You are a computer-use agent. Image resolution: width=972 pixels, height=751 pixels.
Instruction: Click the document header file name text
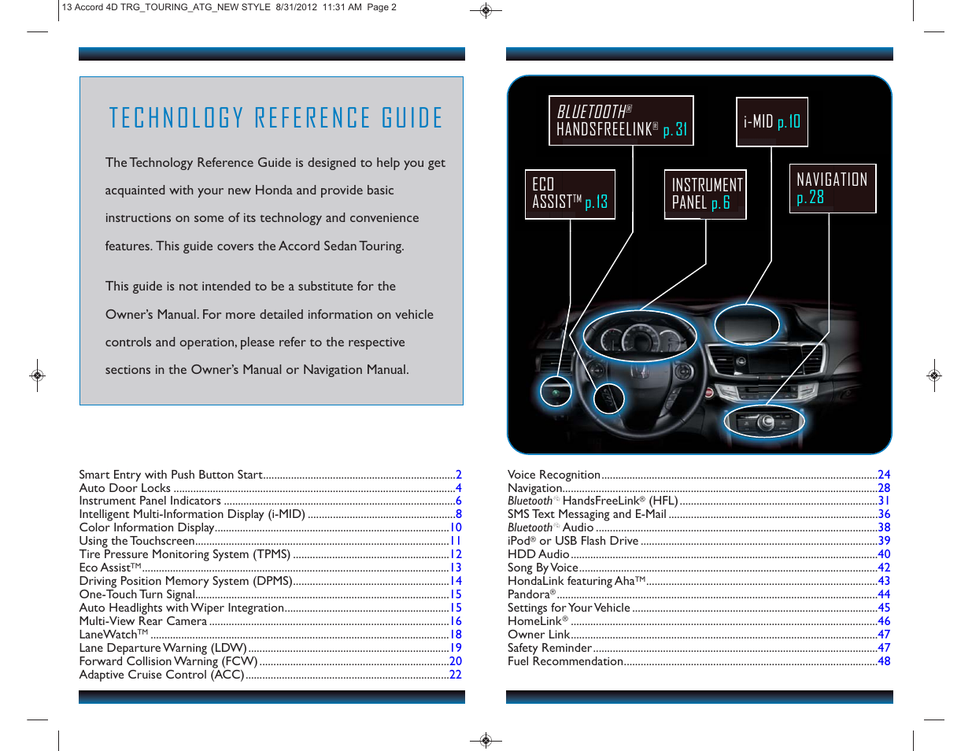pos(229,7)
